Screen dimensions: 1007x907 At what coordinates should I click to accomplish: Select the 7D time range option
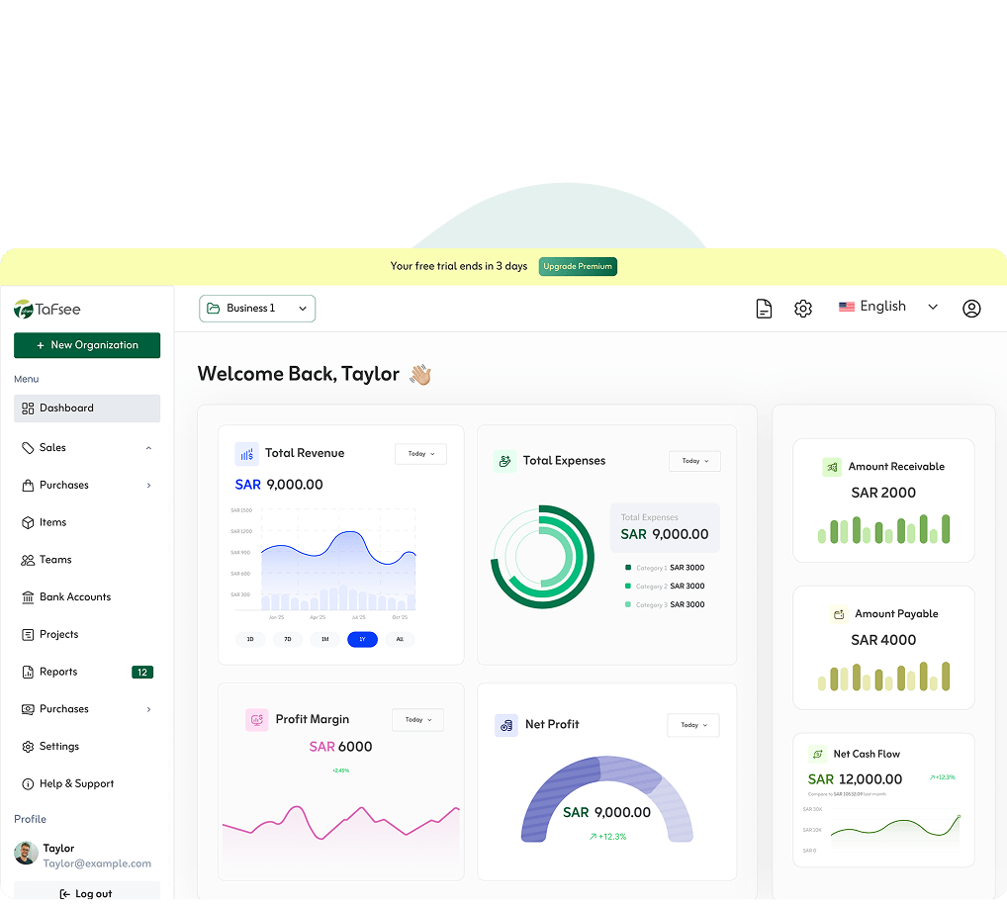(x=288, y=639)
